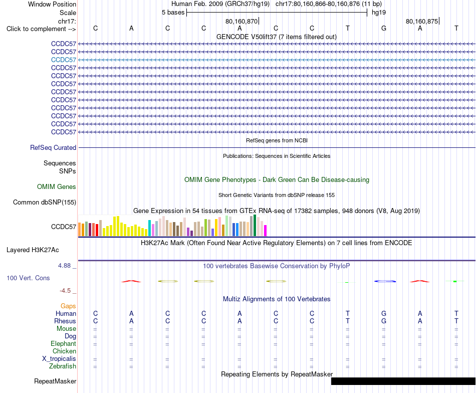Click the blue PhyloP conservation mark

click(x=385, y=281)
